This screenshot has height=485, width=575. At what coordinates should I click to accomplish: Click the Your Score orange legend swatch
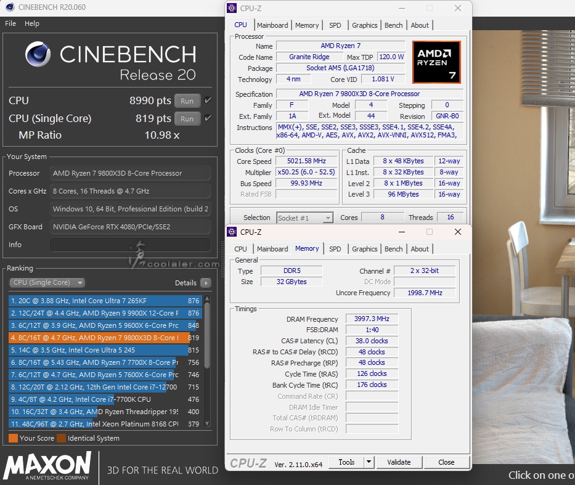(x=13, y=438)
